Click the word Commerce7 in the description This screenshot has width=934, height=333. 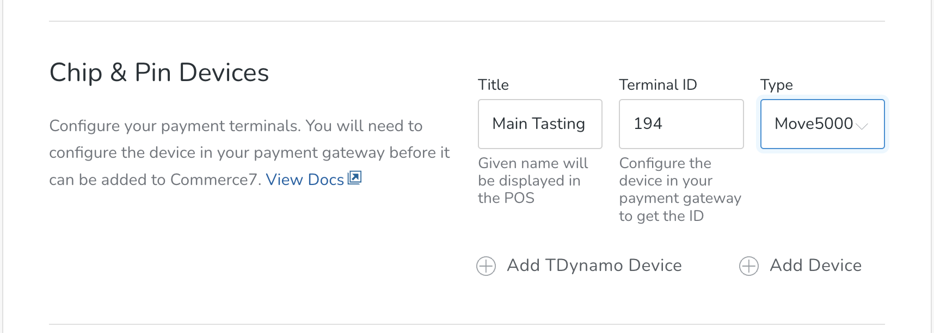213,180
